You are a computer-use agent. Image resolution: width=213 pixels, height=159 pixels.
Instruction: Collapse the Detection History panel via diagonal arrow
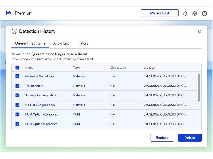200,31
